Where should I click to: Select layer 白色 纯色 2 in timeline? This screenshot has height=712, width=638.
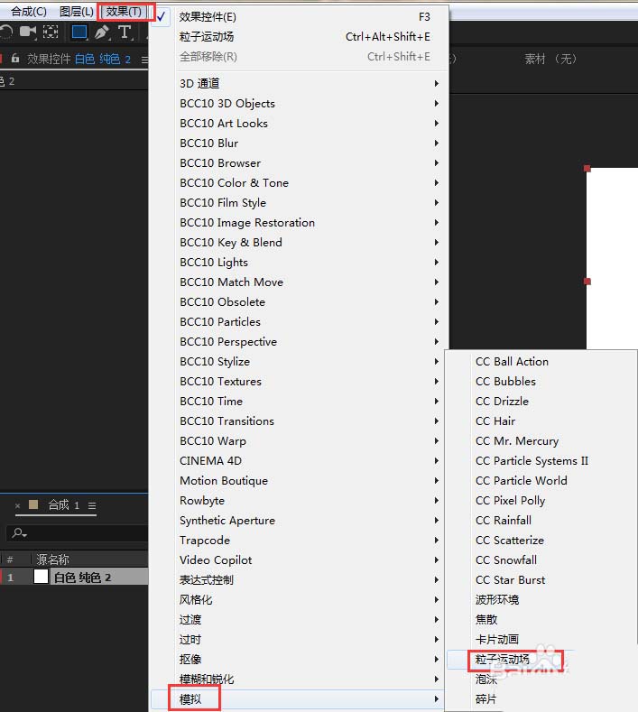click(82, 578)
